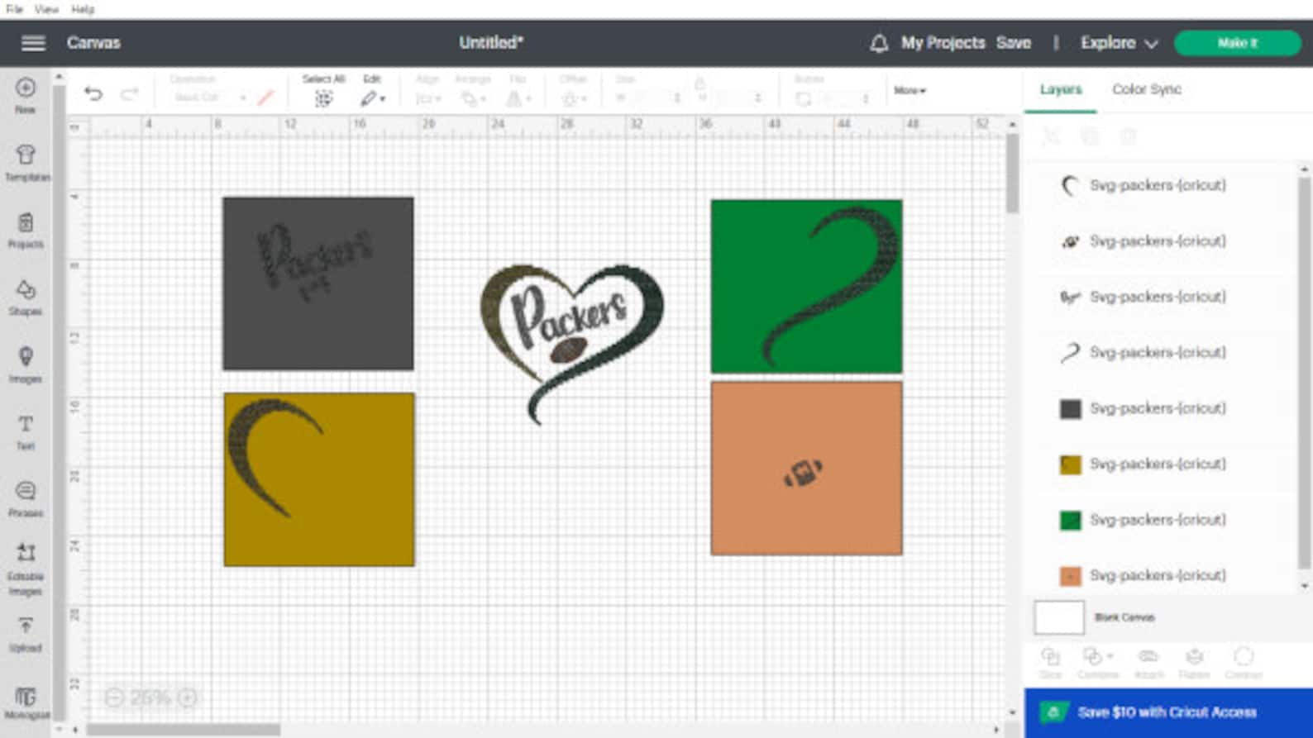Undo the last action
This screenshot has height=738, width=1313.
click(93, 93)
